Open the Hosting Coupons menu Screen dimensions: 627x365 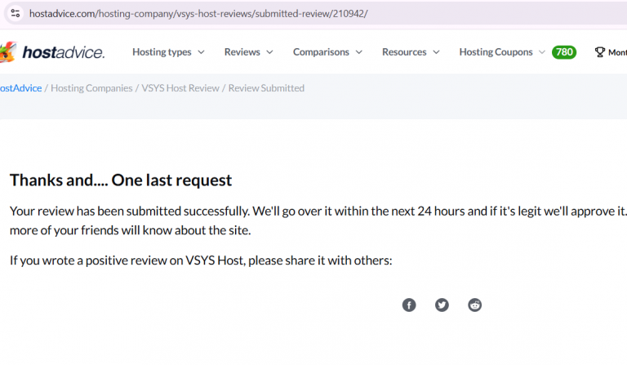tap(496, 52)
